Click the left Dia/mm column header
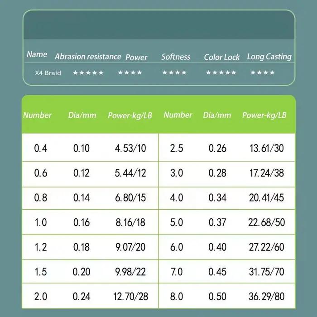 82,115
